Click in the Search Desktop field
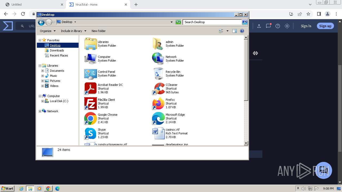Screen dimensions: 342x192 coord(212,22)
